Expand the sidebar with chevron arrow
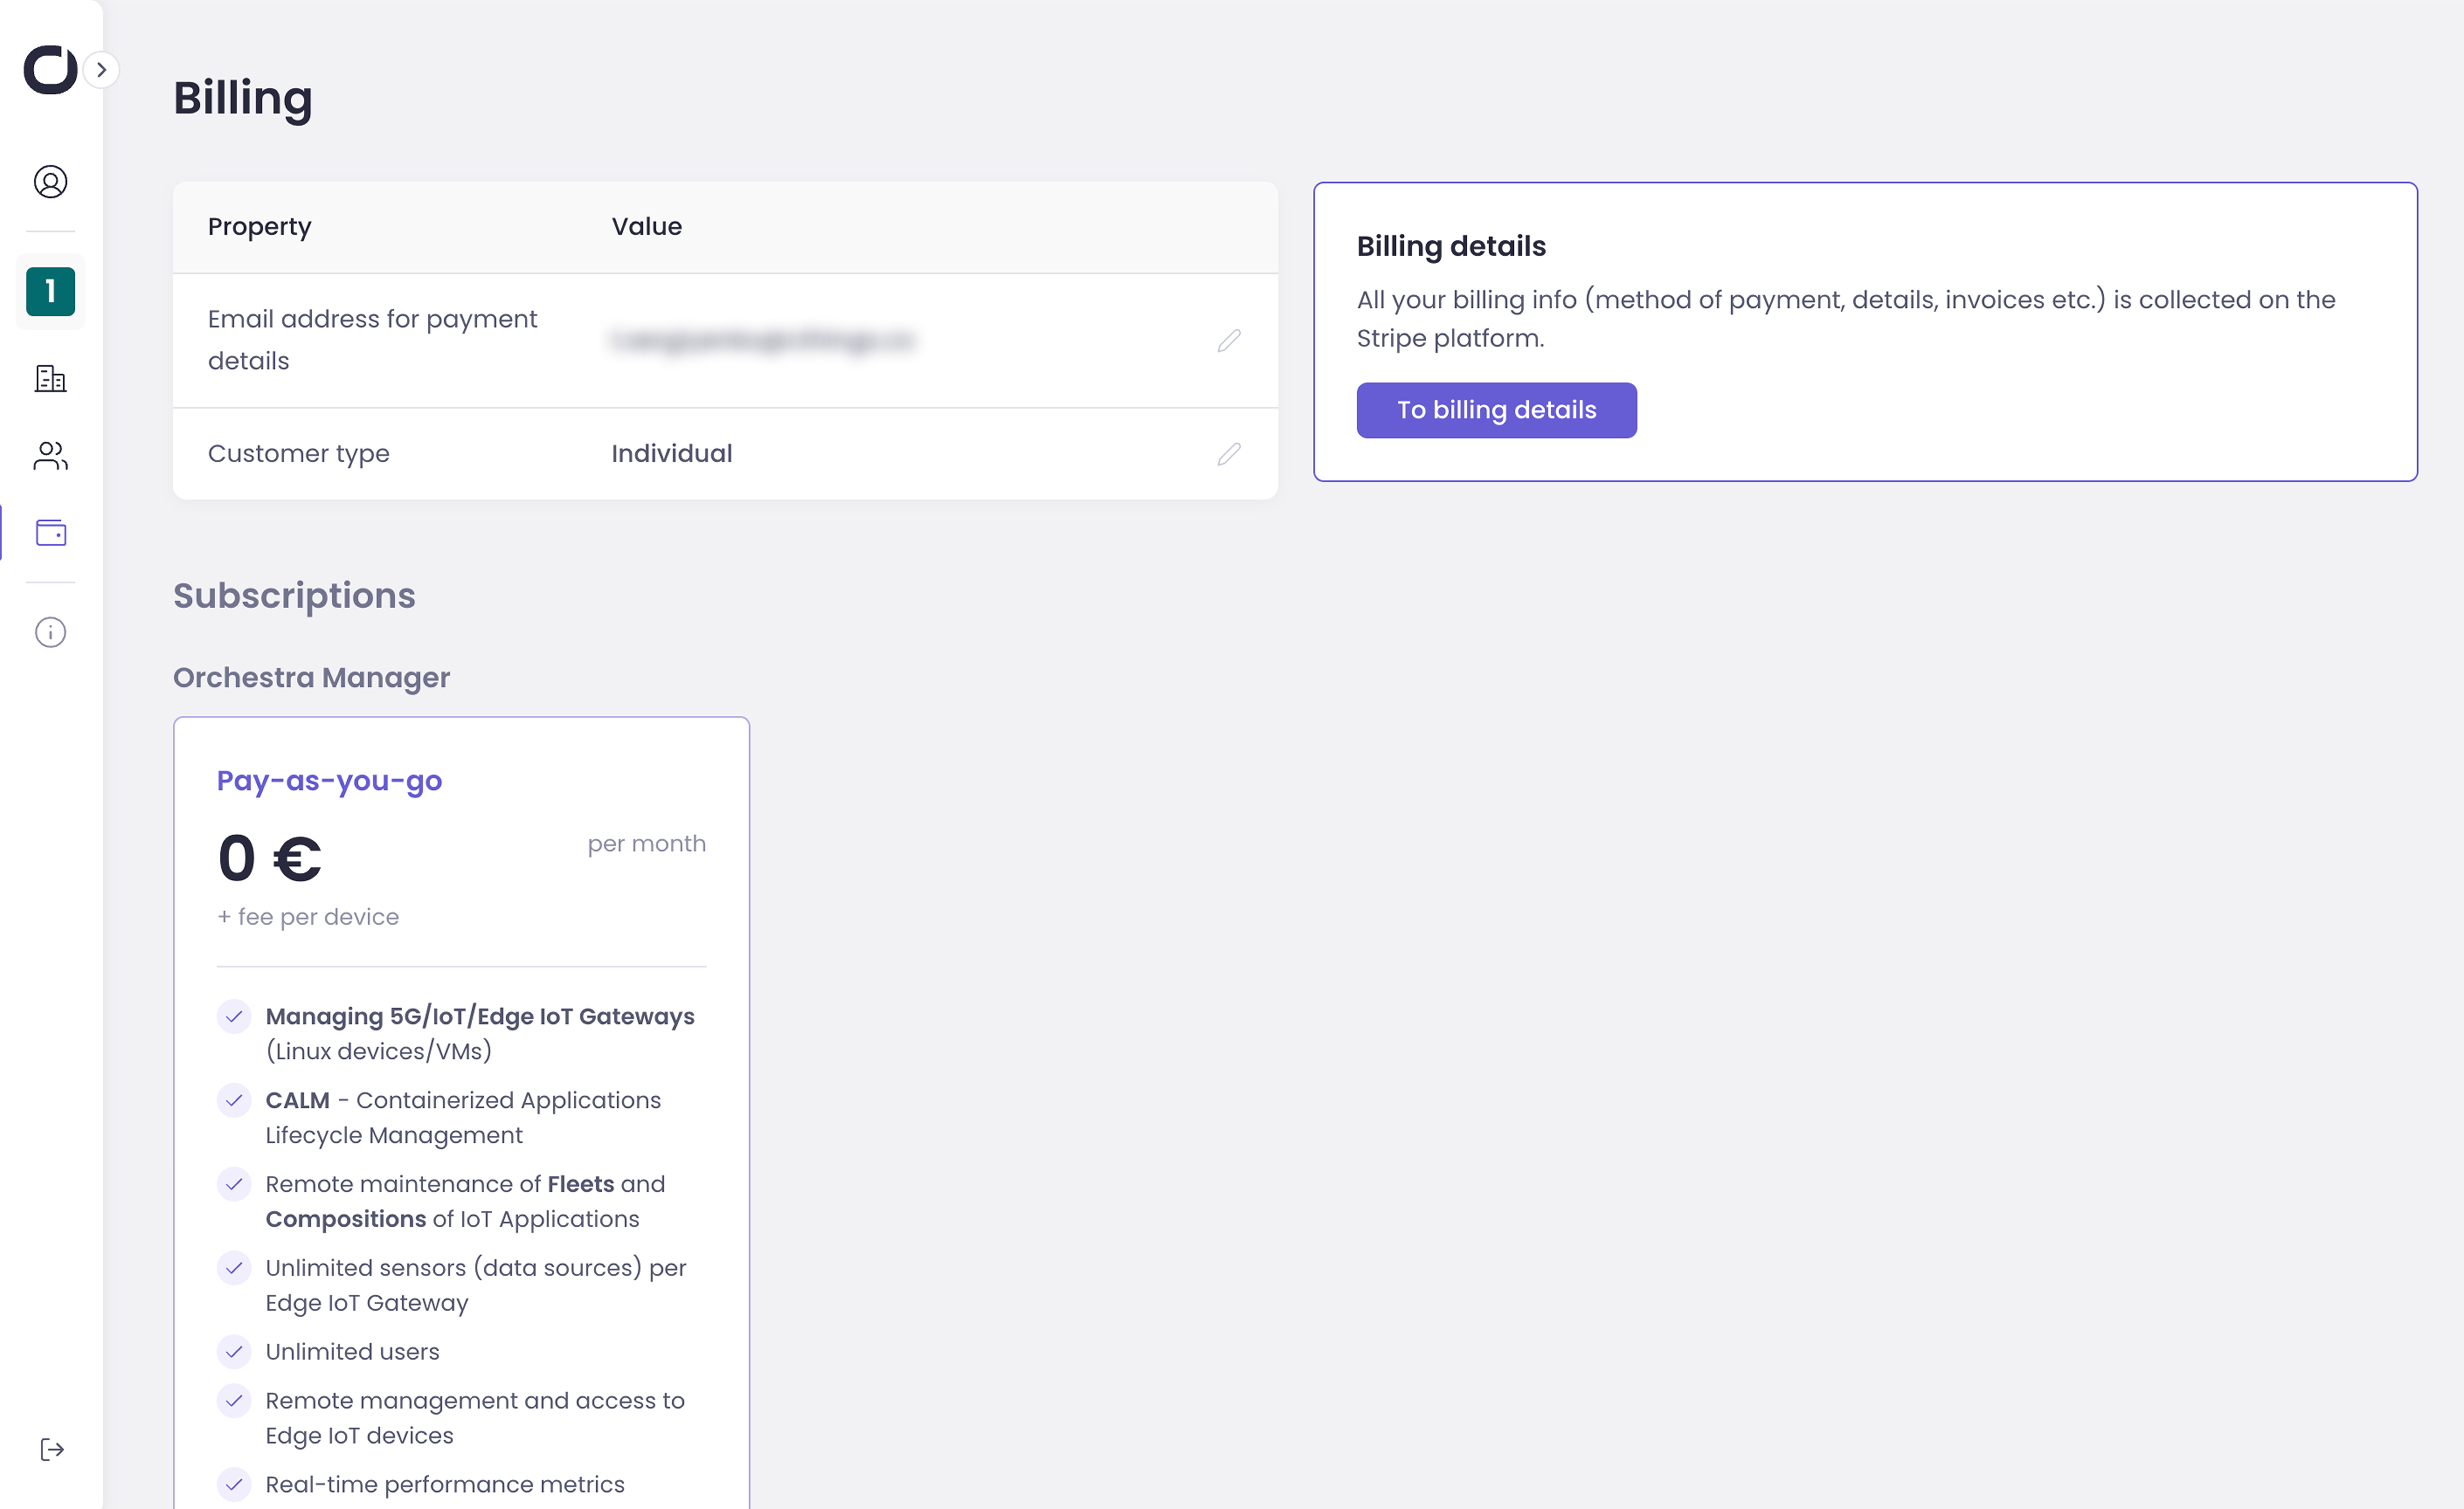The height and width of the screenshot is (1509, 2464). [102, 70]
